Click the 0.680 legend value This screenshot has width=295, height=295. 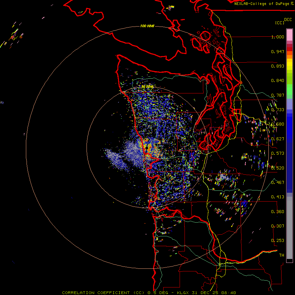pos(278,124)
